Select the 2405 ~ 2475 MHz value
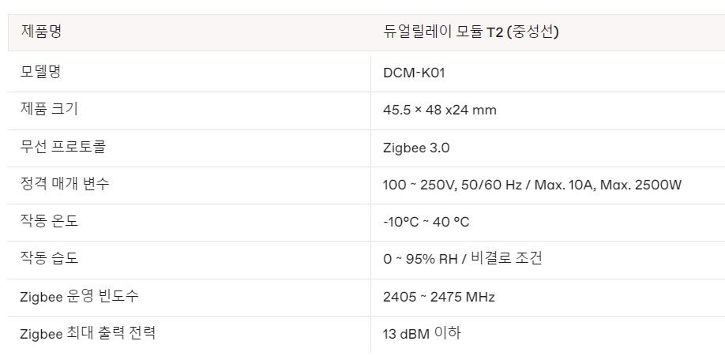Viewport: 725px width, 356px height. [438, 297]
